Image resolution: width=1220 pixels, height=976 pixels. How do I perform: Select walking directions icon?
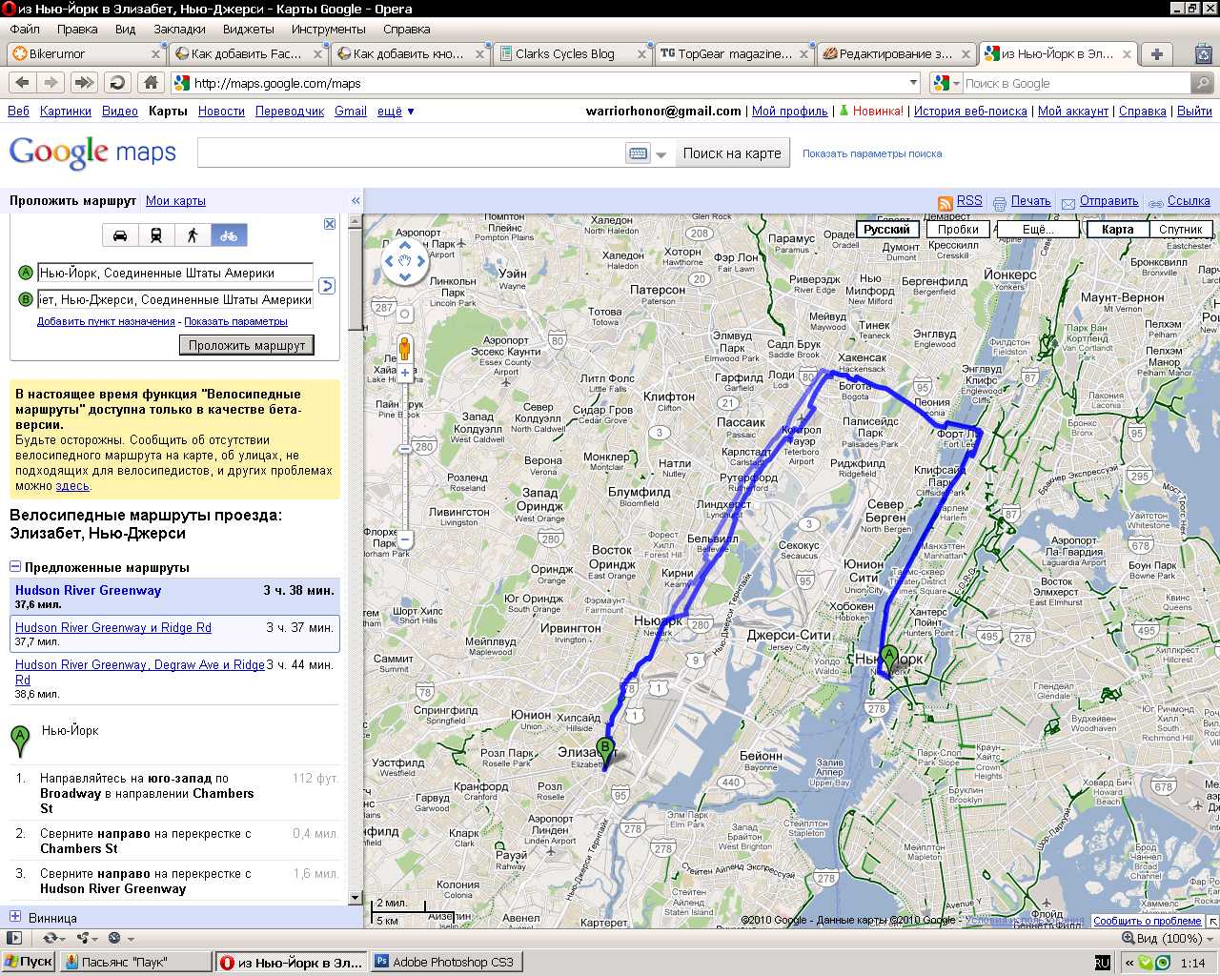[x=193, y=235]
